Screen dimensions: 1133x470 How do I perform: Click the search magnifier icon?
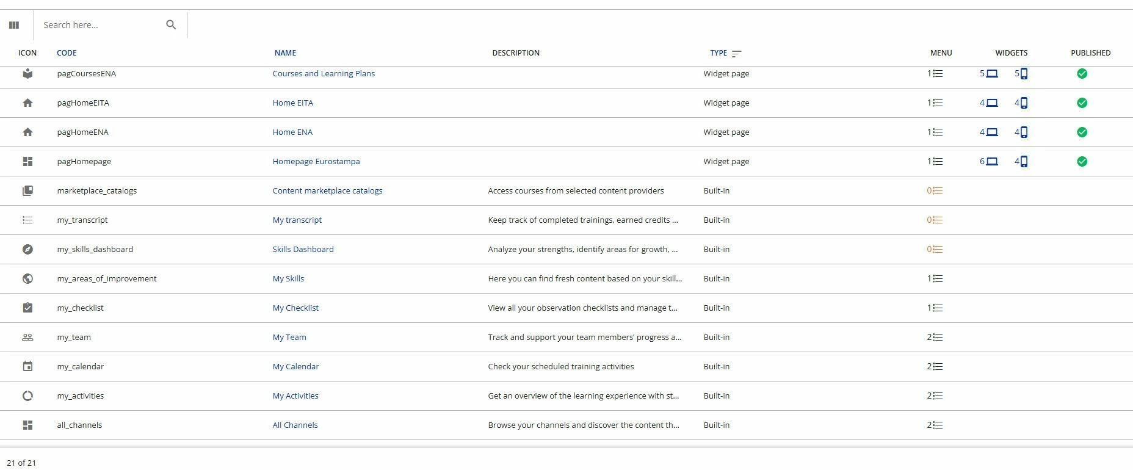point(171,25)
